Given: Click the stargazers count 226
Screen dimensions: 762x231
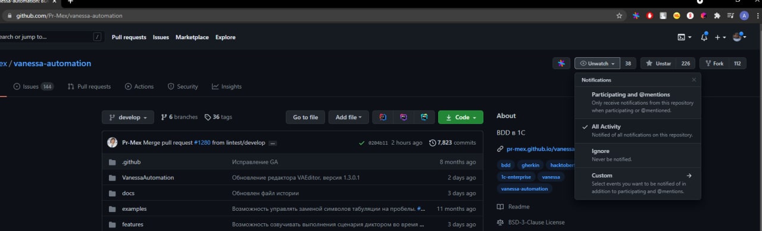Looking at the screenshot, I should [x=686, y=64].
